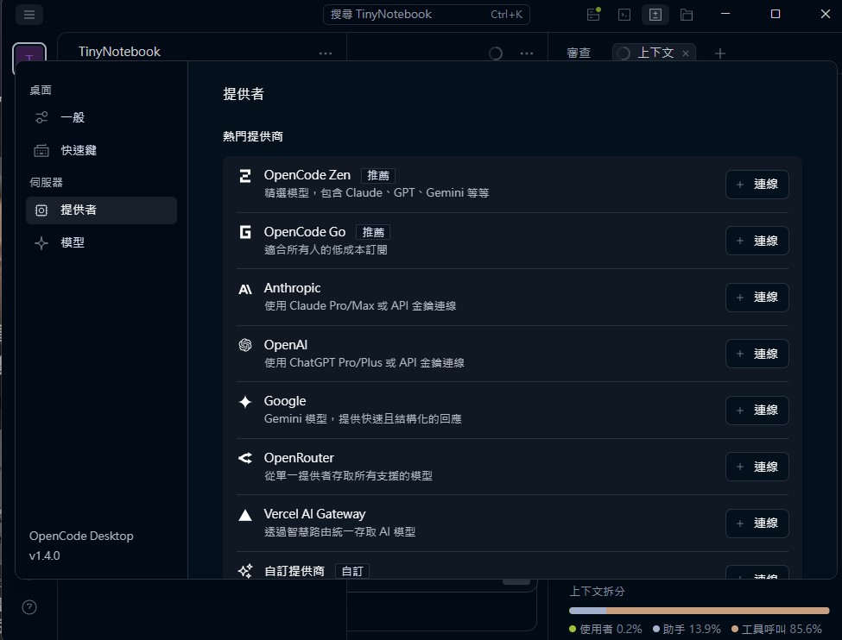Select the 提供者 settings section
842x640 pixels.
(102, 210)
